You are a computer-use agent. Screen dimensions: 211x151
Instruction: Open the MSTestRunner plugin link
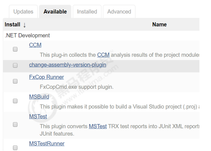[x=47, y=144]
